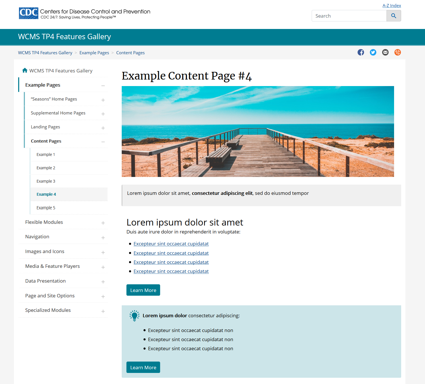Image resolution: width=425 pixels, height=384 pixels.
Task: Click the lightbulb tip icon
Action: (x=134, y=316)
